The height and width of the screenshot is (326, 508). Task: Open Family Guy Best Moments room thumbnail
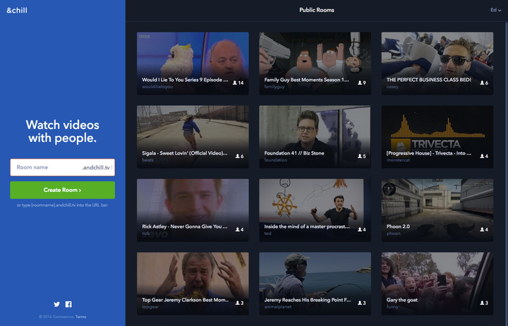pos(315,64)
